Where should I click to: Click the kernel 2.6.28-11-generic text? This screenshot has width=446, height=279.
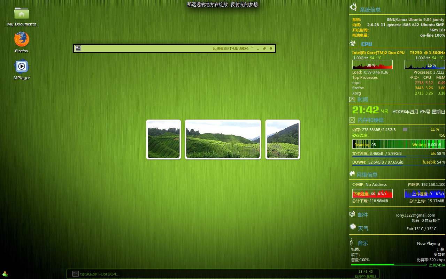click(x=406, y=25)
